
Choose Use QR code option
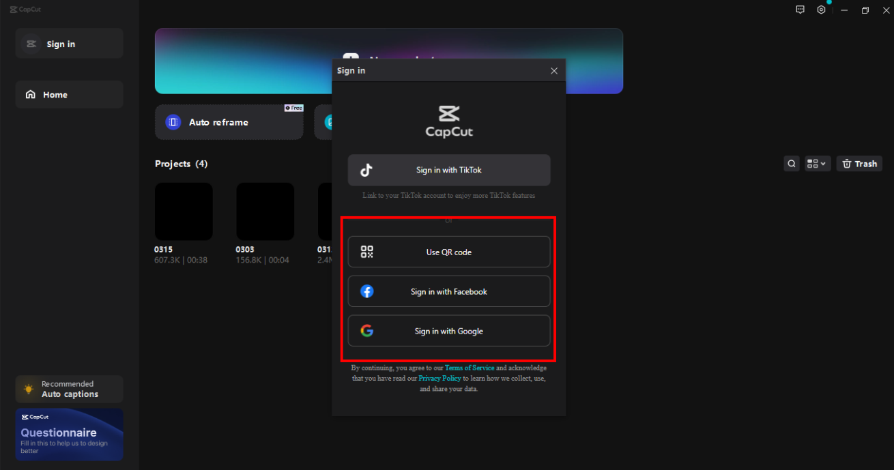[449, 252]
